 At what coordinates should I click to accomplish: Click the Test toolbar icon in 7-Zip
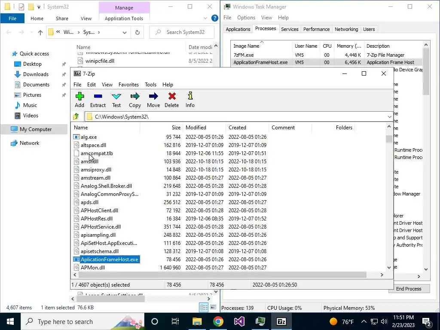point(116,96)
